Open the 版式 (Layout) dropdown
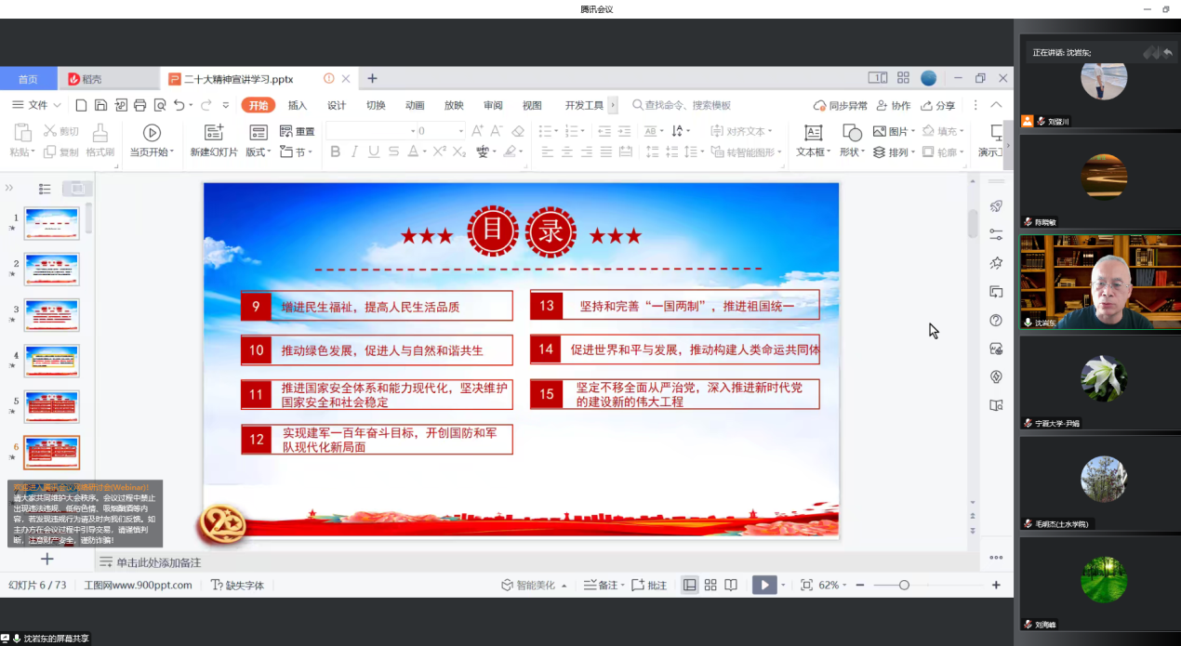 point(258,152)
